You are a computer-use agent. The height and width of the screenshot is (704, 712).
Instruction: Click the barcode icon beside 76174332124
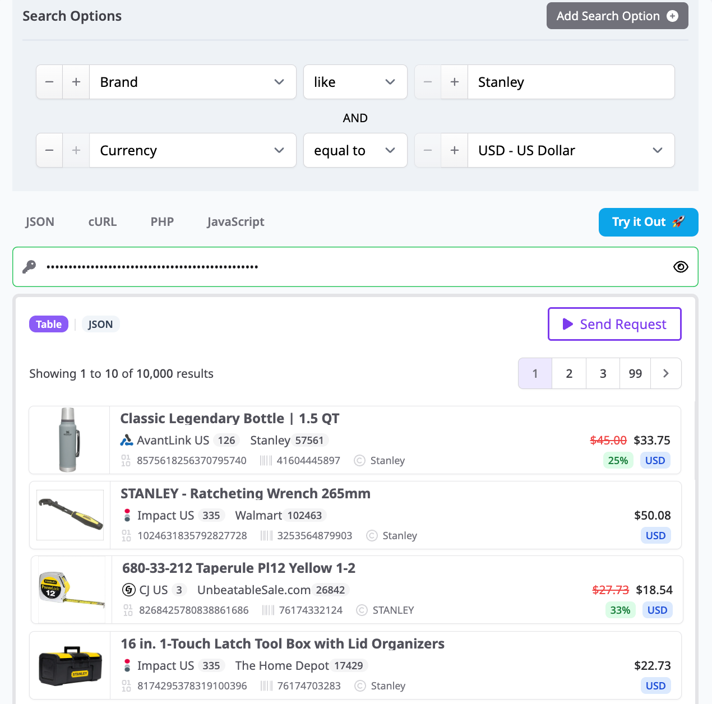coord(268,610)
